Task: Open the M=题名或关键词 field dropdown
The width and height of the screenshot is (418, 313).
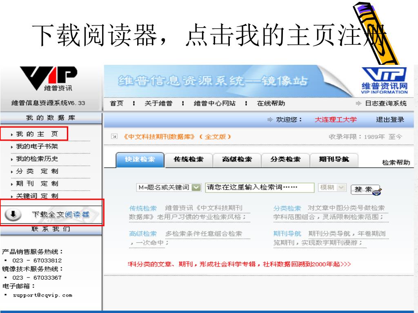Action: (169, 187)
